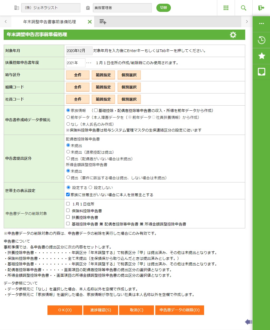Viewport: 270px width, 330px height.
Task: Click 個別選択 for 組織コード
Action: click(129, 87)
